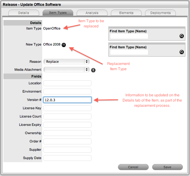Click the Environment field
This screenshot has width=190, height=176.
(67, 91)
